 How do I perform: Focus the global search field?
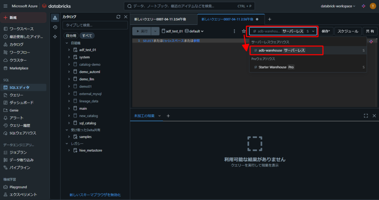coord(189,6)
